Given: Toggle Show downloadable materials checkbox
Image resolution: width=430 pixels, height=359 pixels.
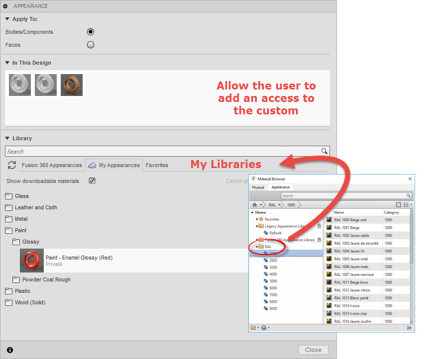Looking at the screenshot, I should (92, 181).
